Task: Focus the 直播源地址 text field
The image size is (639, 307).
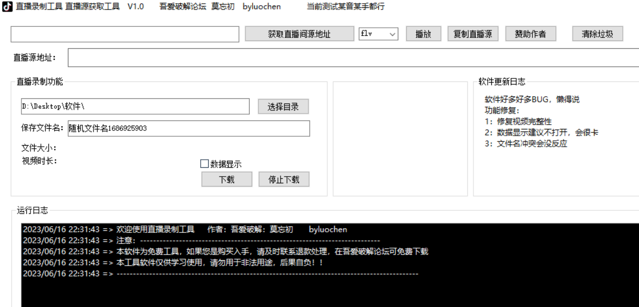Action: (x=353, y=57)
